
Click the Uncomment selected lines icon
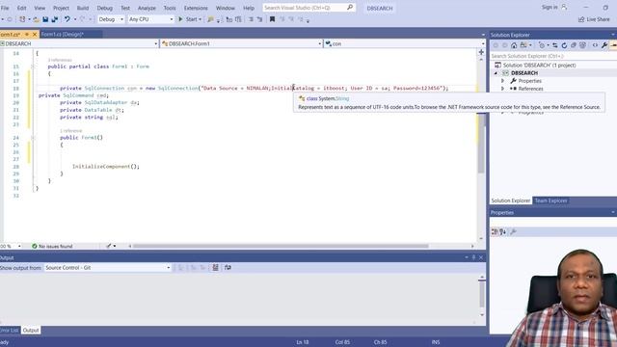coord(259,19)
